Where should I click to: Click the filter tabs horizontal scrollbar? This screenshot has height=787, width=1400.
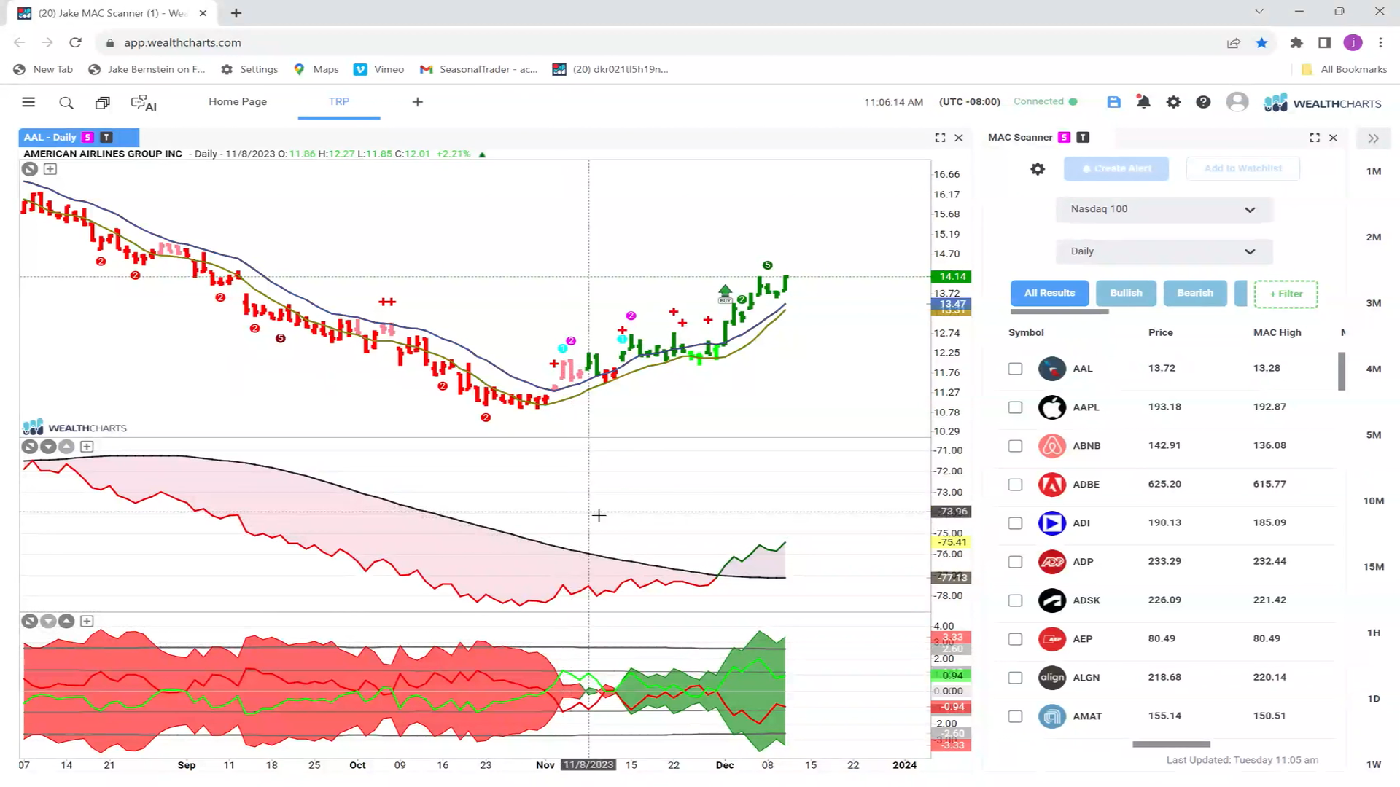coord(1059,312)
